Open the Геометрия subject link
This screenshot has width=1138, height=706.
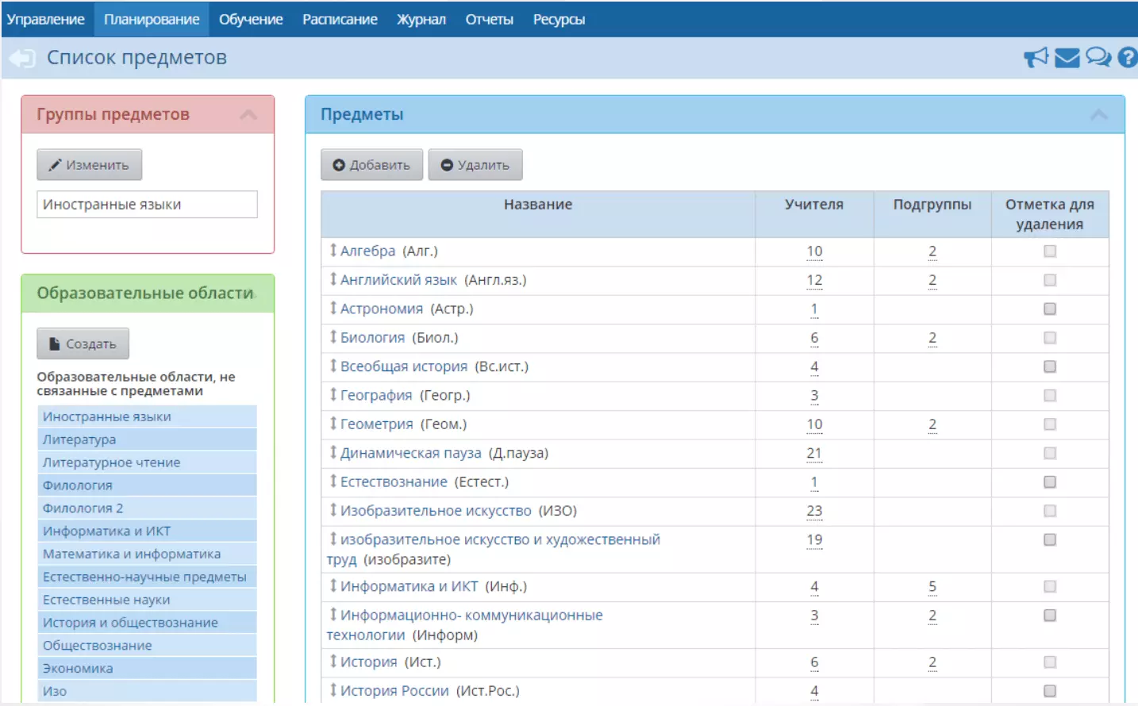[x=377, y=424]
